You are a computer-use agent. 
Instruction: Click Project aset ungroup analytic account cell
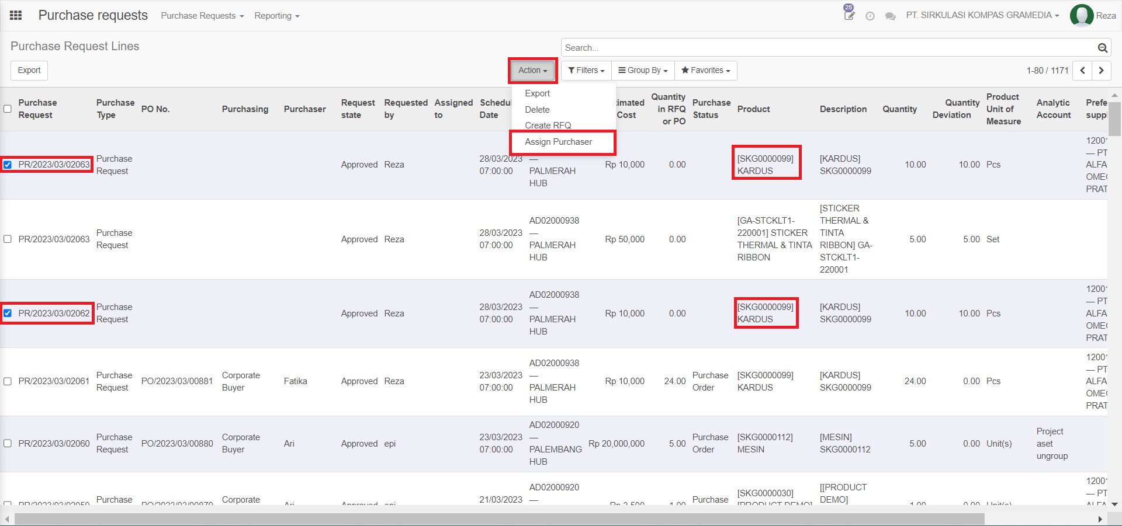pyautogui.click(x=1052, y=444)
